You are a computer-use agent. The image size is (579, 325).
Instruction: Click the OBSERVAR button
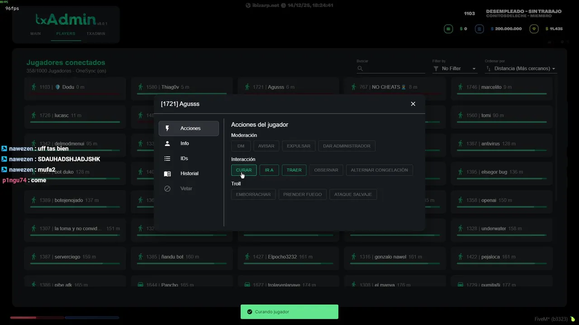pyautogui.click(x=326, y=170)
